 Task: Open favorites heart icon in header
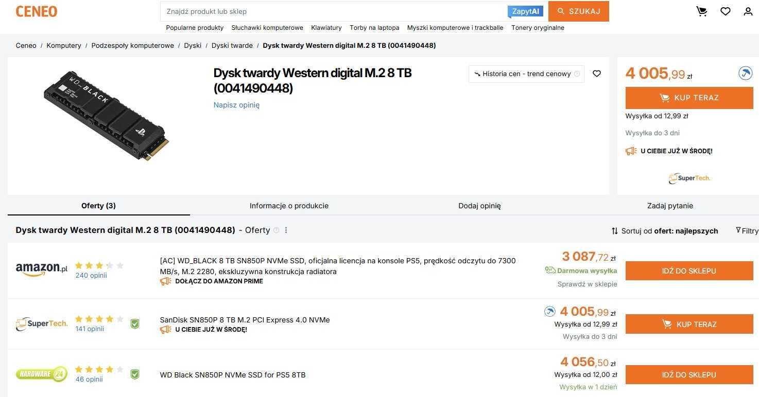pos(725,11)
